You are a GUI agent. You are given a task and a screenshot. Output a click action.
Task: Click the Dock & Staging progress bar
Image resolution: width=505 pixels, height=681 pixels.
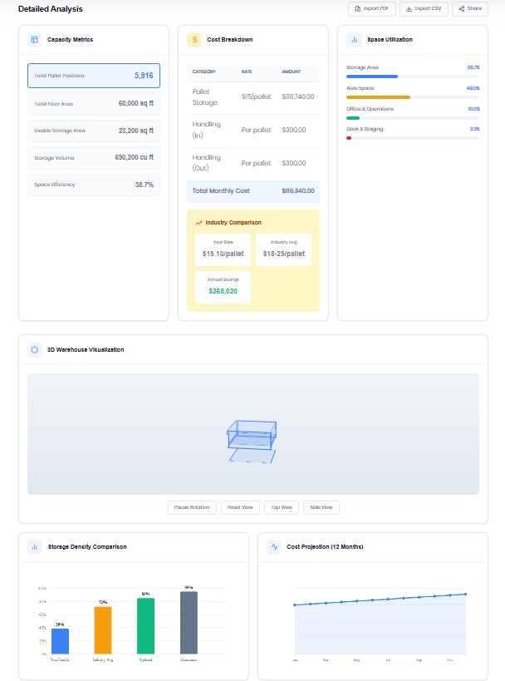click(x=413, y=138)
